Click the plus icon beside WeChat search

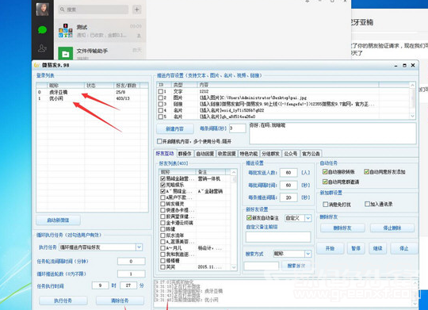tap(137, 10)
